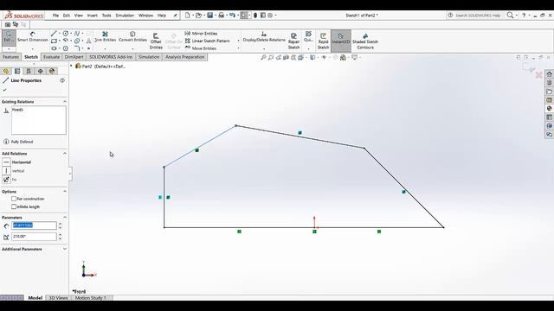The image size is (554, 311).
Task: Collapse the Existing Relations section
Action: tap(65, 102)
